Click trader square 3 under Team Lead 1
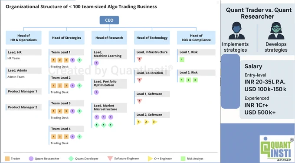This screenshot has width=295, height=163. 66,60
